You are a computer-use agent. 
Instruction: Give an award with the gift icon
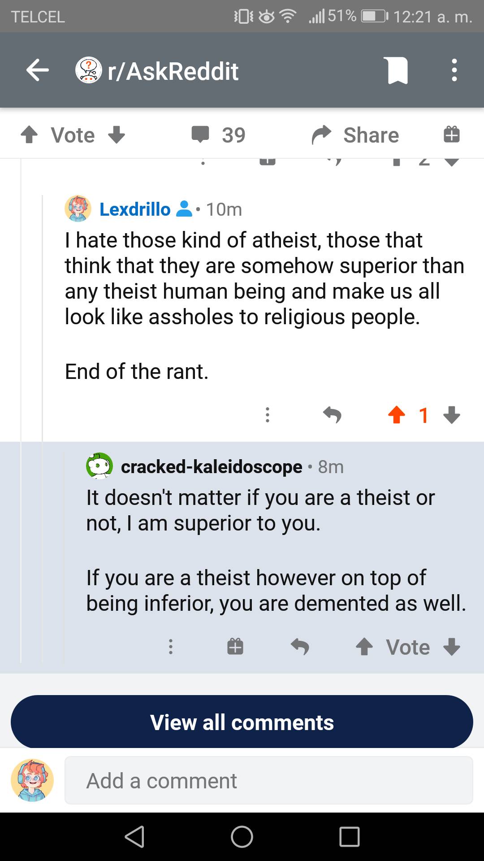point(452,135)
